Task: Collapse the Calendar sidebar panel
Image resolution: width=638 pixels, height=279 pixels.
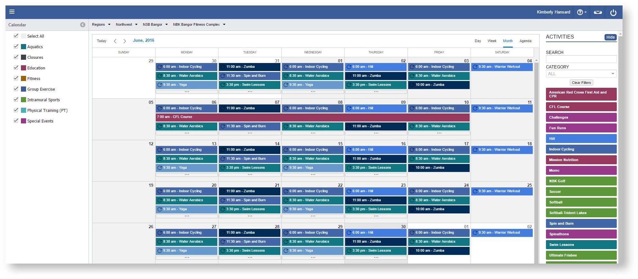Action: [83, 25]
